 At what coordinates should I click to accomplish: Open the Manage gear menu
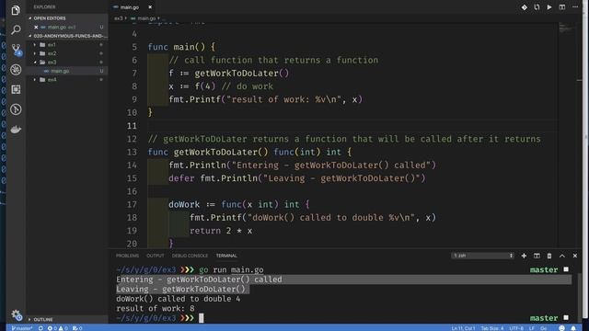pos(17,314)
